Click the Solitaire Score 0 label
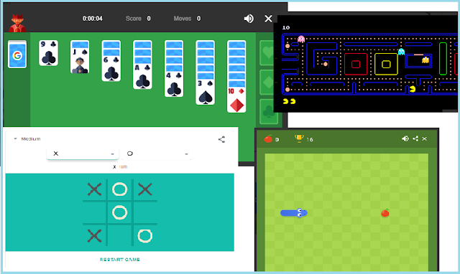 (138, 19)
